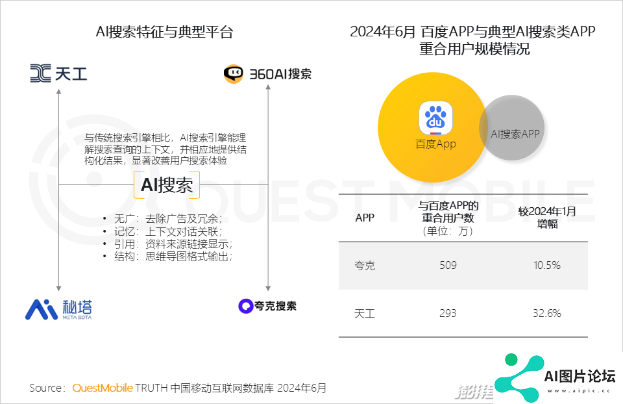Image resolution: width=623 pixels, height=404 pixels.
Task: Click the Baidu paw app icon
Action: (436, 118)
